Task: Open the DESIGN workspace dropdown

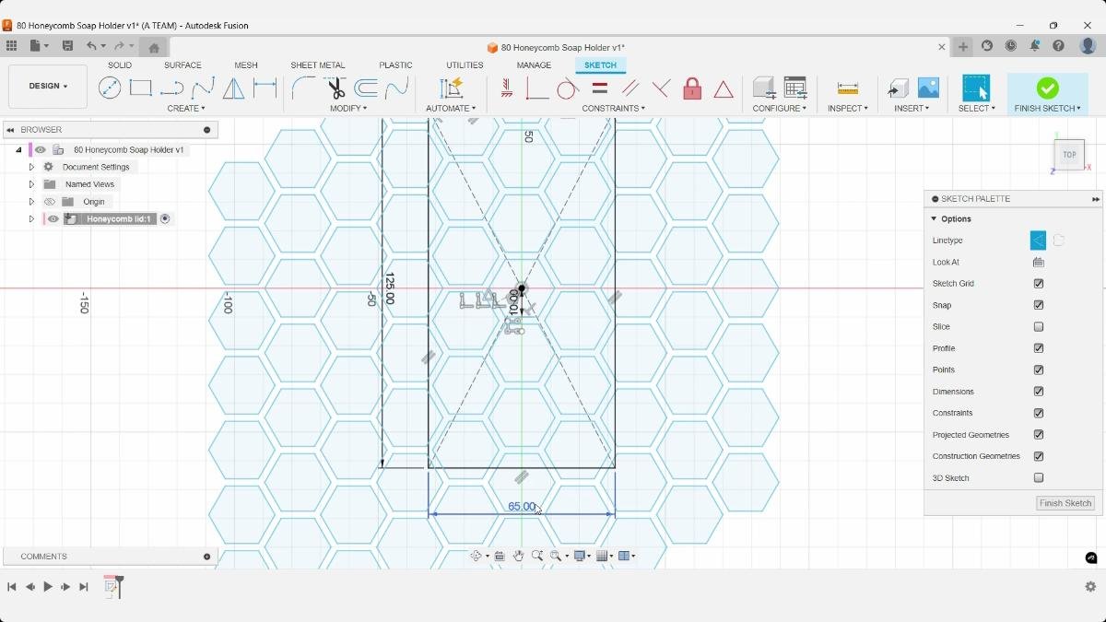Action: 48,87
